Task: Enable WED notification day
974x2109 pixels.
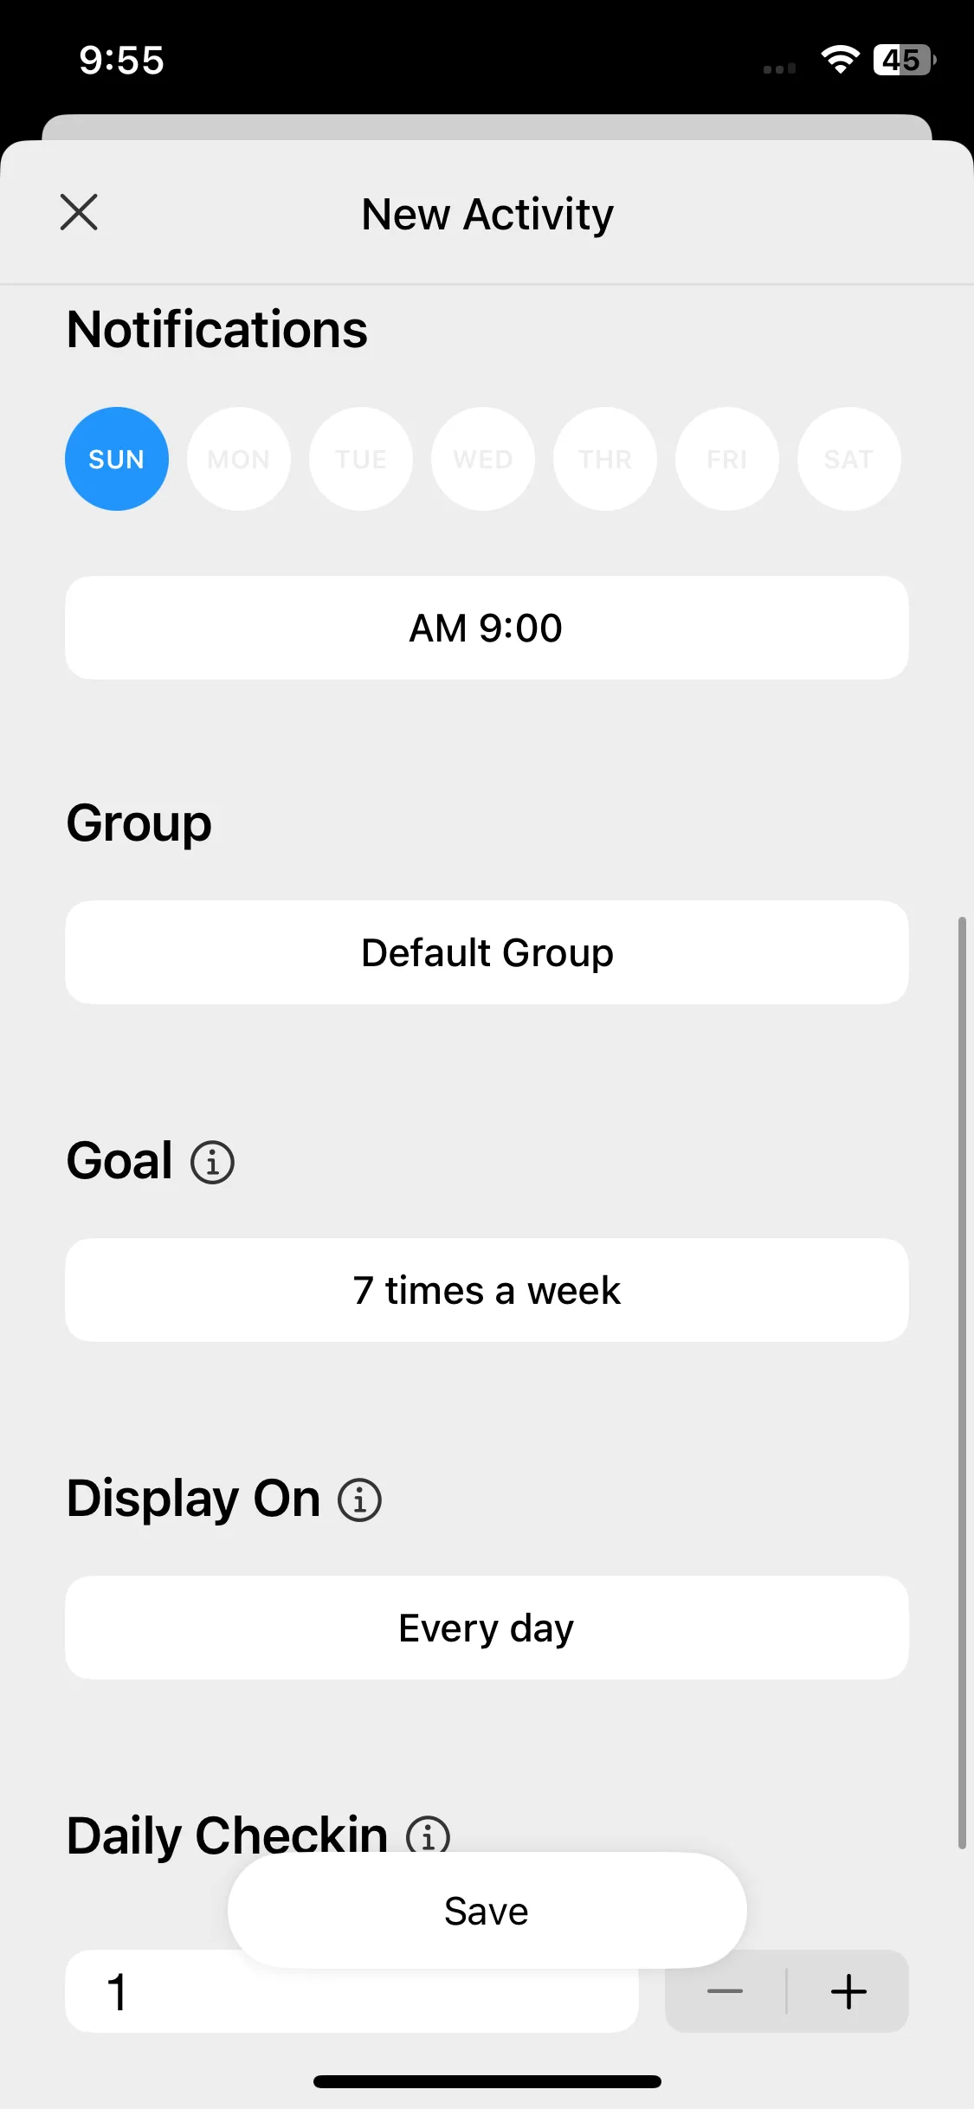Action: coord(483,459)
